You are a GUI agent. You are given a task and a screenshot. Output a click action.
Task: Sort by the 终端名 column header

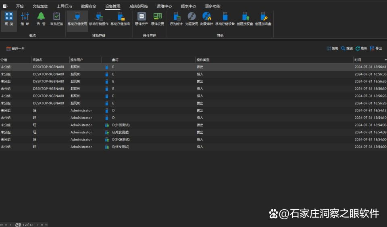pyautogui.click(x=50, y=60)
